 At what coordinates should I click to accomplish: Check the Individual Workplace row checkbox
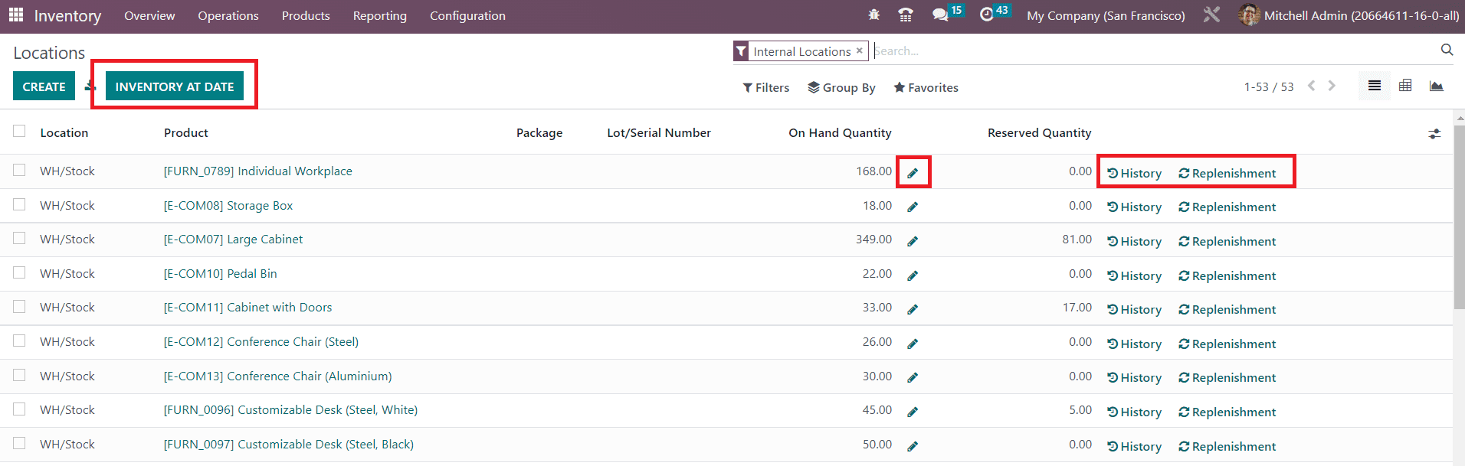pyautogui.click(x=19, y=170)
